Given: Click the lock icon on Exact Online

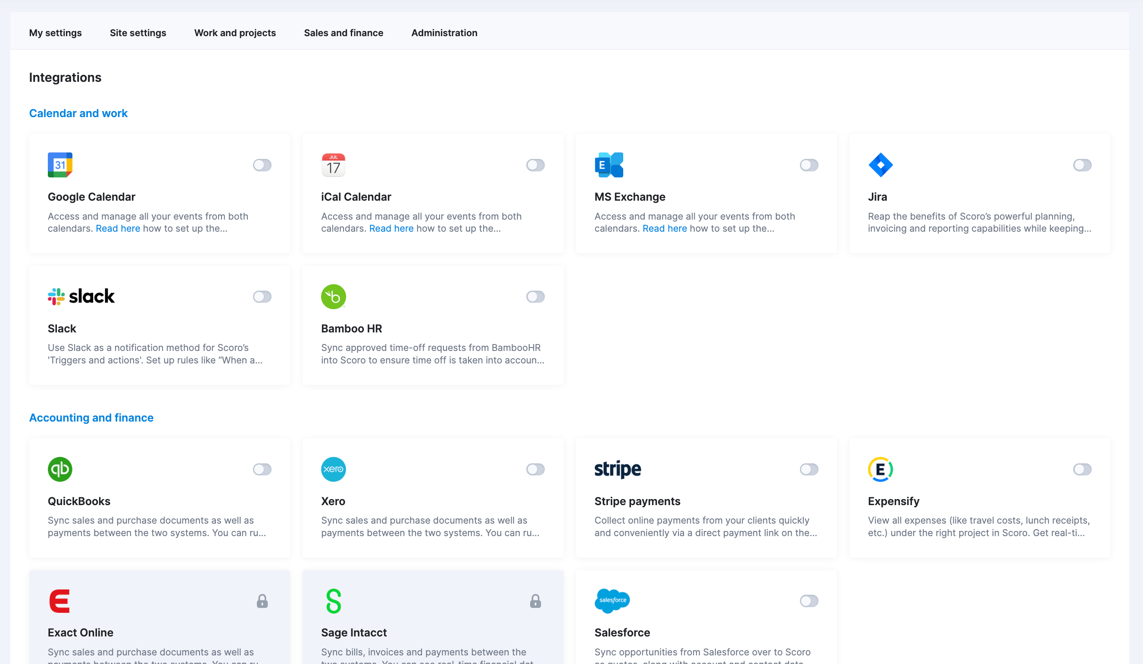Looking at the screenshot, I should (262, 601).
